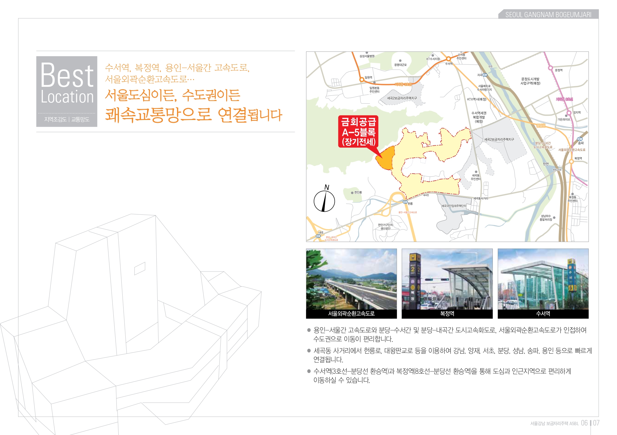Click the 수서역 station circle marker
Screen dimensions: 617x435
449,59
